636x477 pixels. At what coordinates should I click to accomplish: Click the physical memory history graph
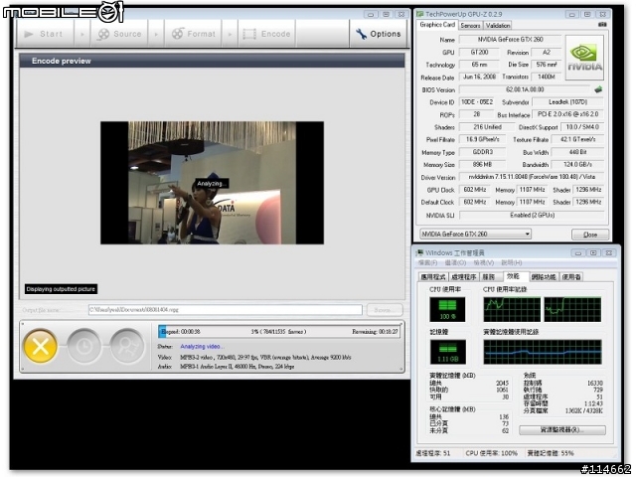[543, 352]
